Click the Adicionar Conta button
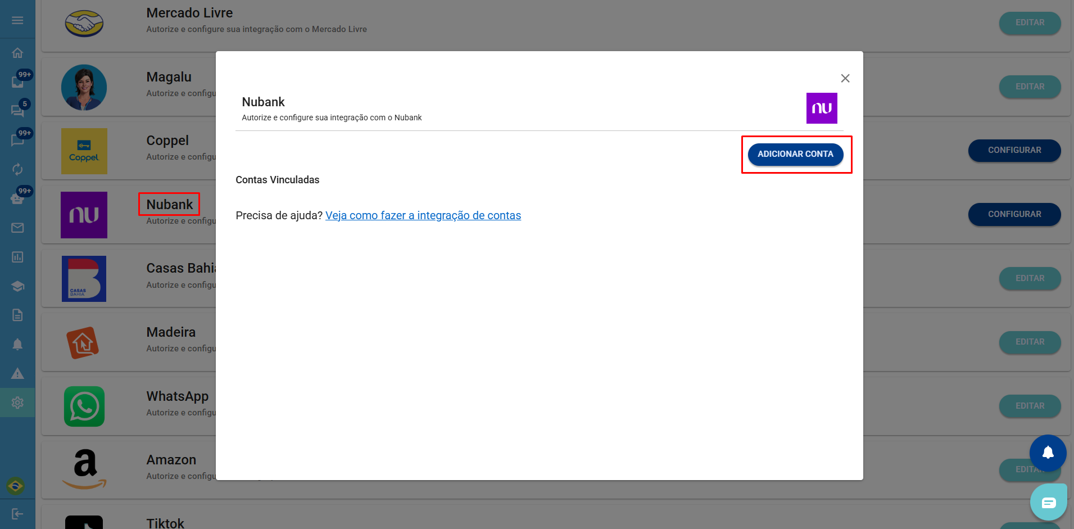 pyautogui.click(x=795, y=154)
